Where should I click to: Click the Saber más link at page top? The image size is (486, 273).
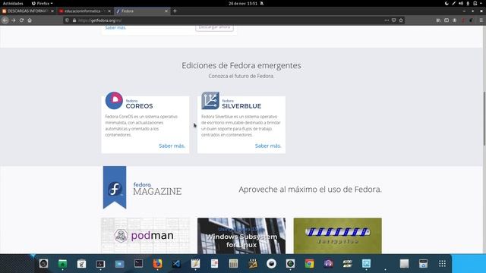pos(115,27)
